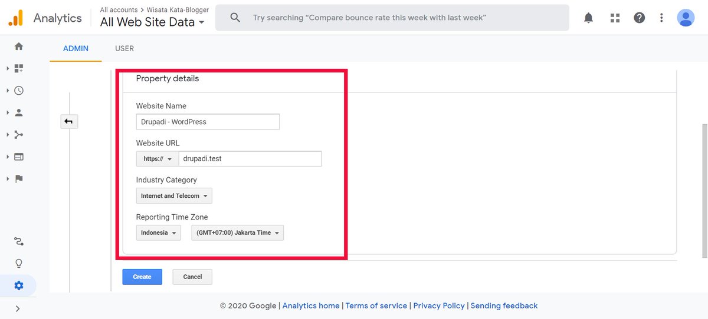
Task: Click the Website URL input field
Action: 250,159
